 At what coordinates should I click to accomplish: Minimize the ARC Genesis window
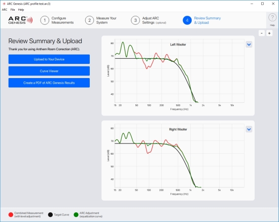pyautogui.click(x=252, y=4)
